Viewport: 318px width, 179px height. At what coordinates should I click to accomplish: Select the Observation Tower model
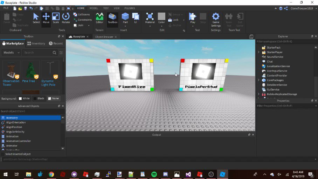click(x=11, y=73)
